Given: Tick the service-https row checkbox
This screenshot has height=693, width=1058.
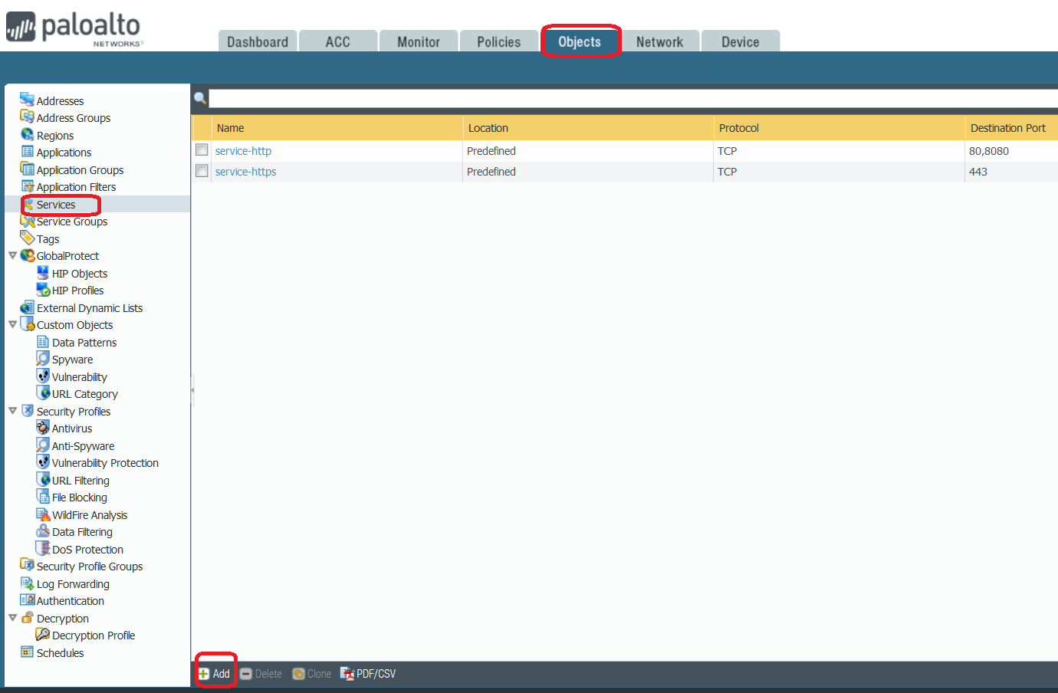Looking at the screenshot, I should [x=202, y=171].
